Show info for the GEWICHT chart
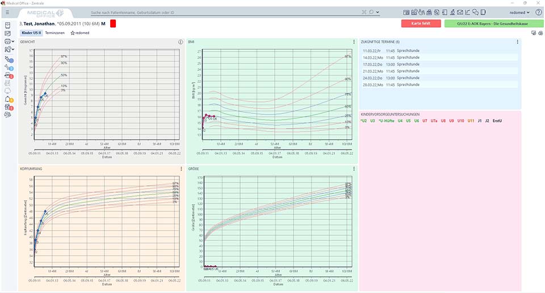 pyautogui.click(x=181, y=42)
